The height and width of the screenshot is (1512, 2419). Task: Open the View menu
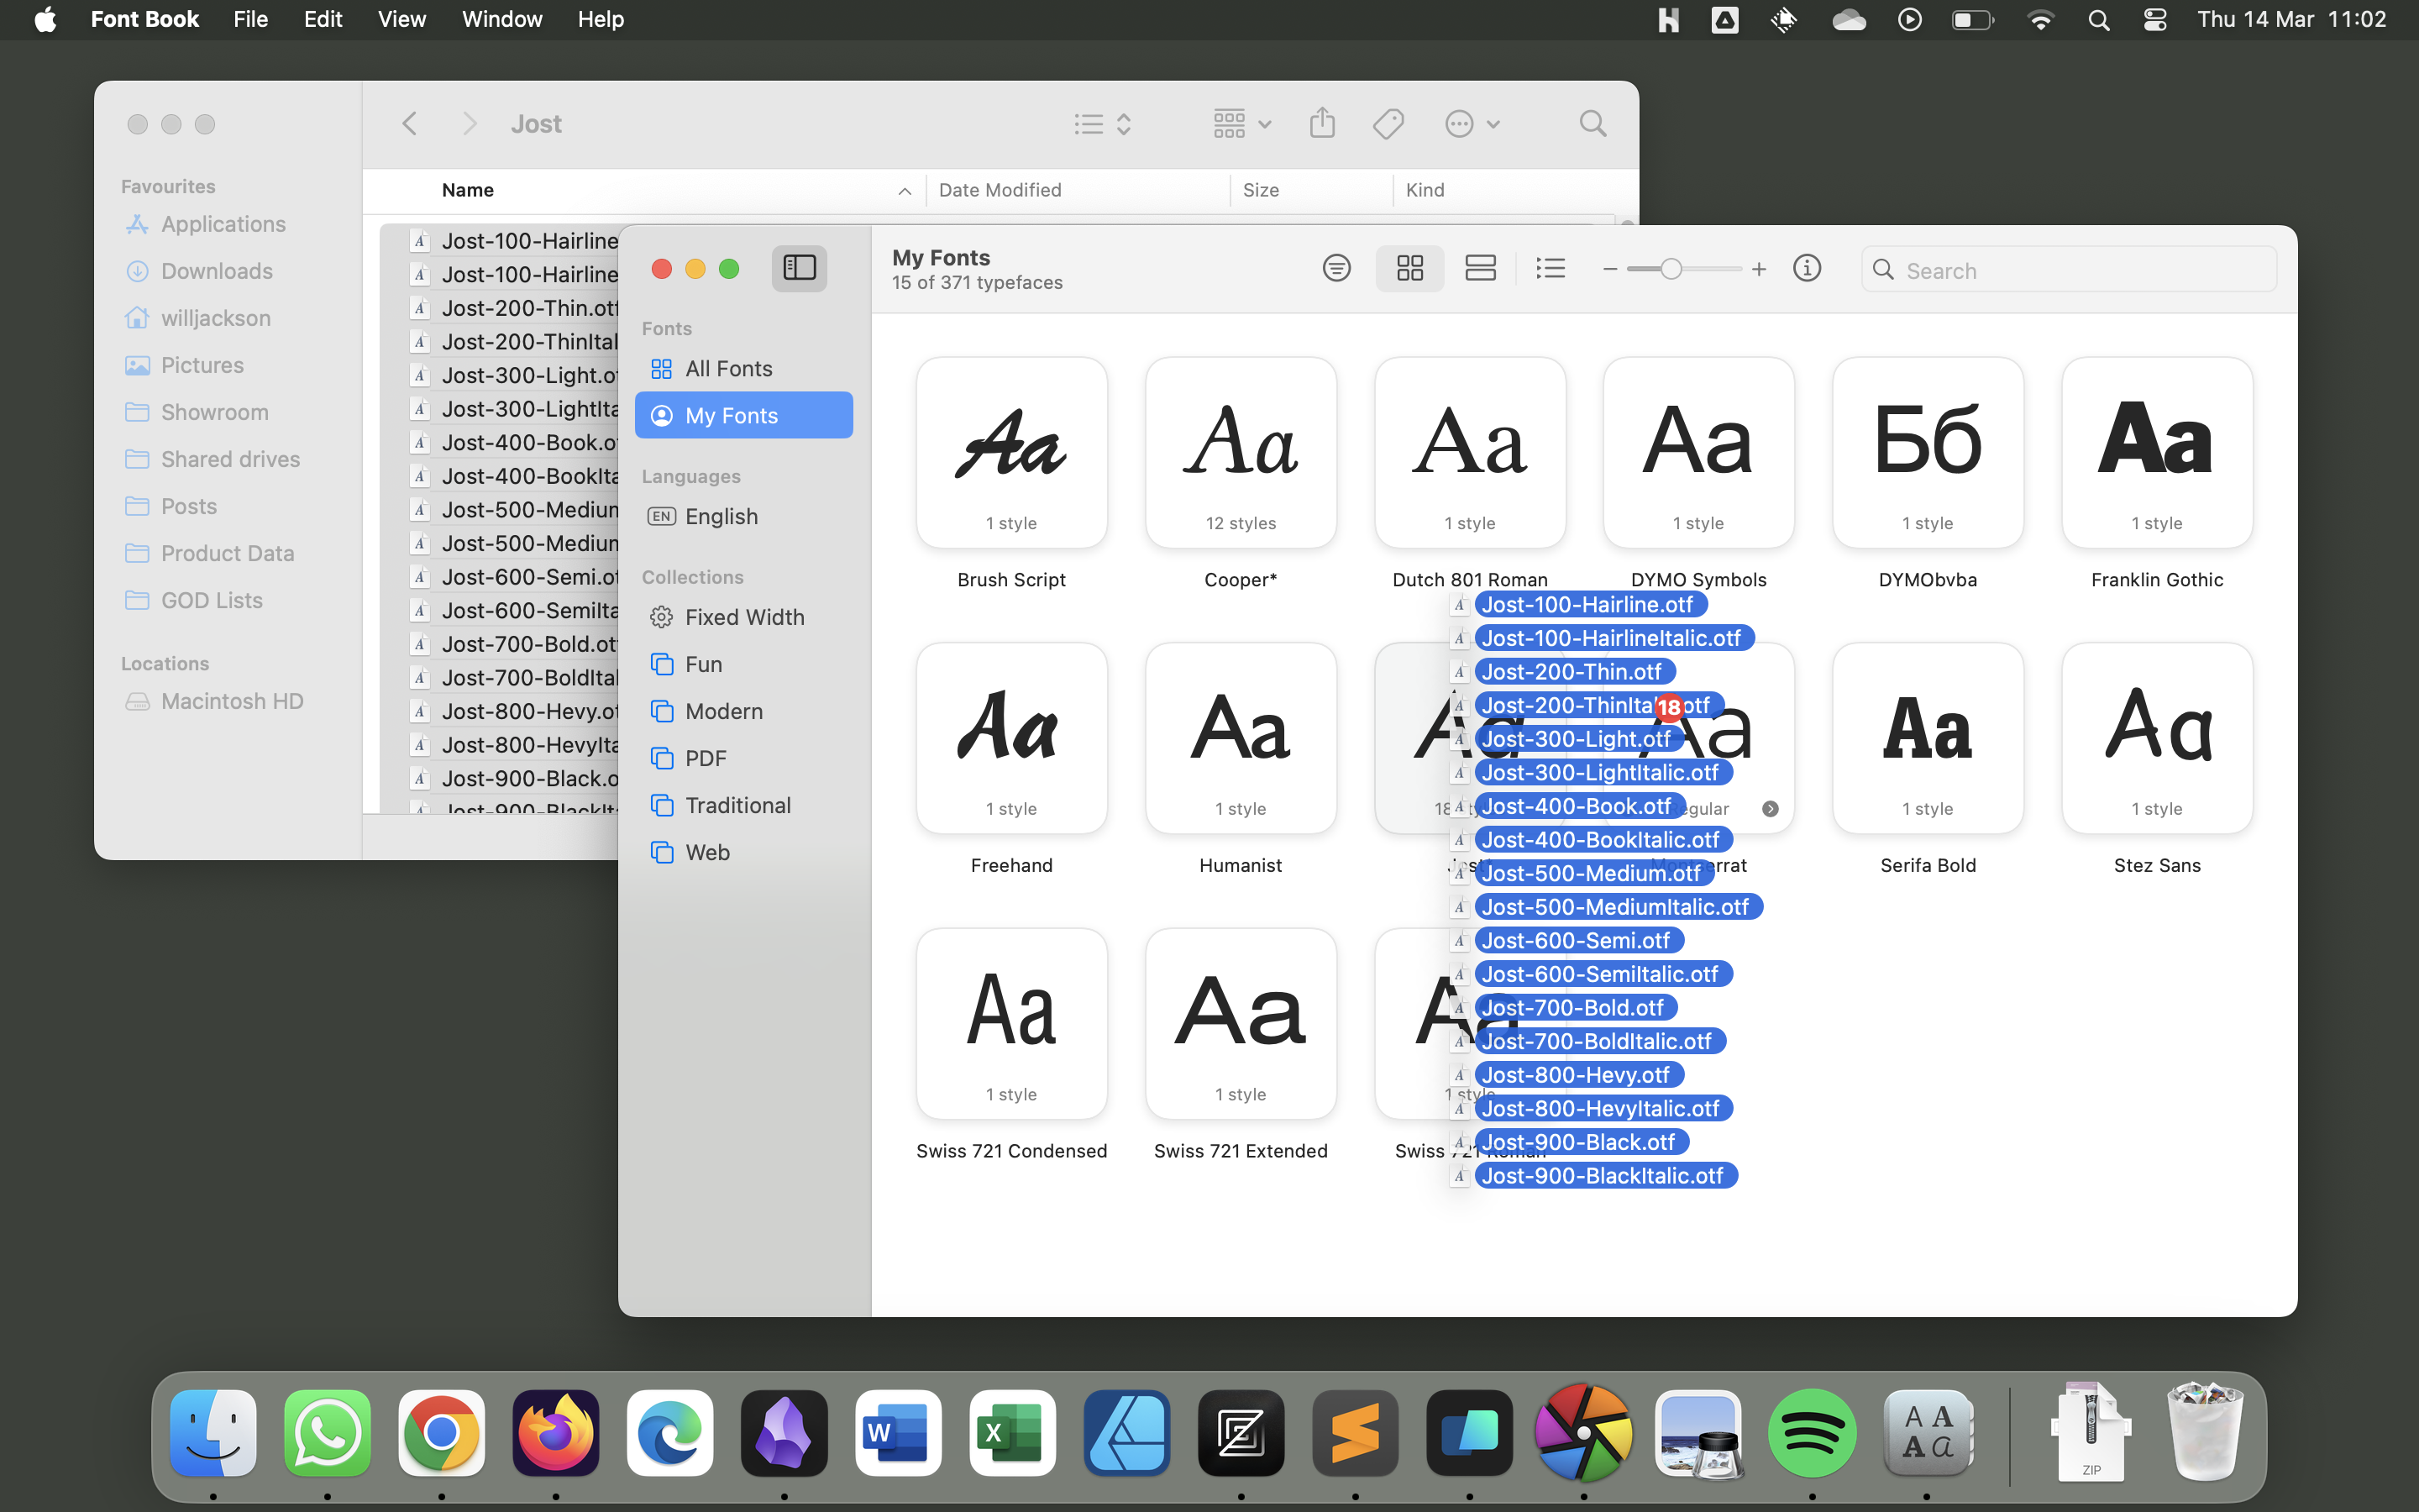401,19
